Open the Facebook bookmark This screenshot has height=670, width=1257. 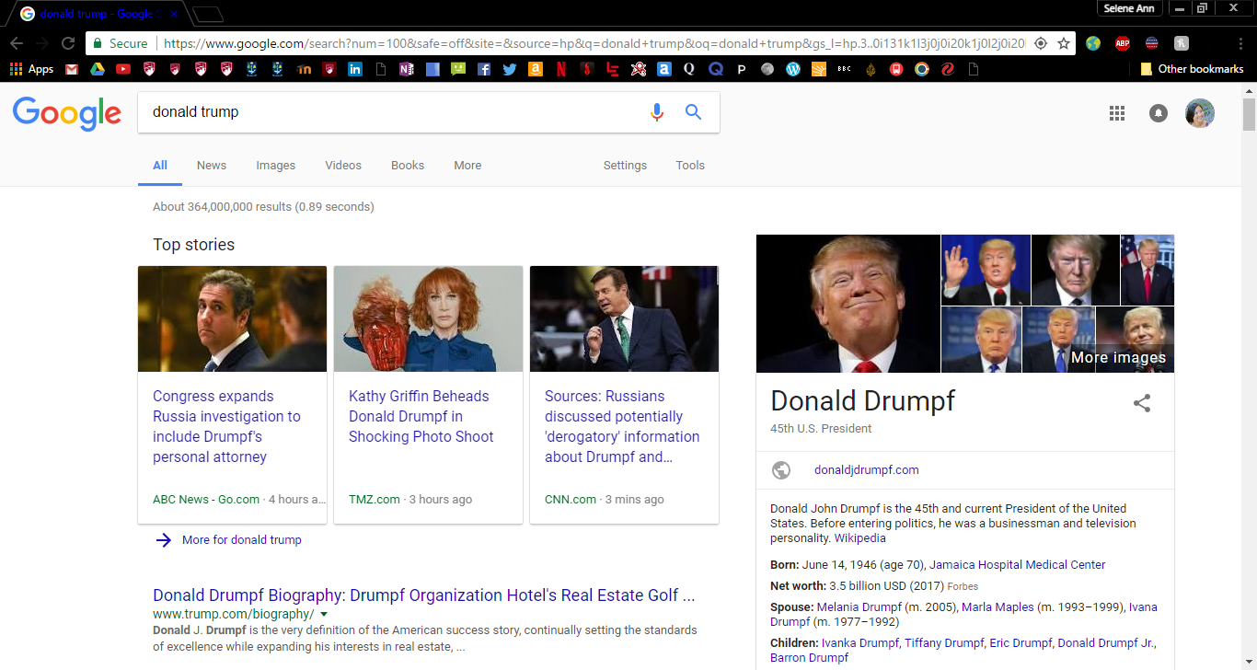tap(484, 69)
